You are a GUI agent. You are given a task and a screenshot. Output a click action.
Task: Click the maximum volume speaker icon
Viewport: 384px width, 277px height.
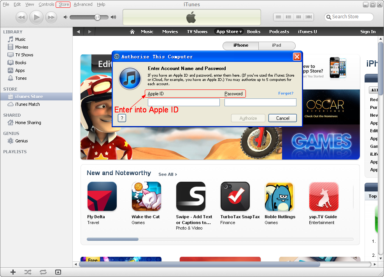(113, 17)
